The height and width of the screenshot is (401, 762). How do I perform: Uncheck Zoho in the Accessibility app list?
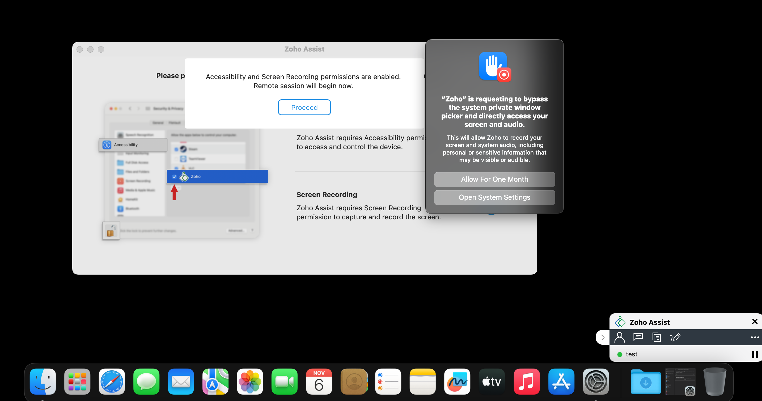174,177
